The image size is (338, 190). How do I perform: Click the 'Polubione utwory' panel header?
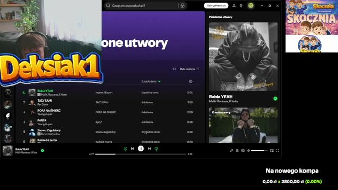[221, 17]
